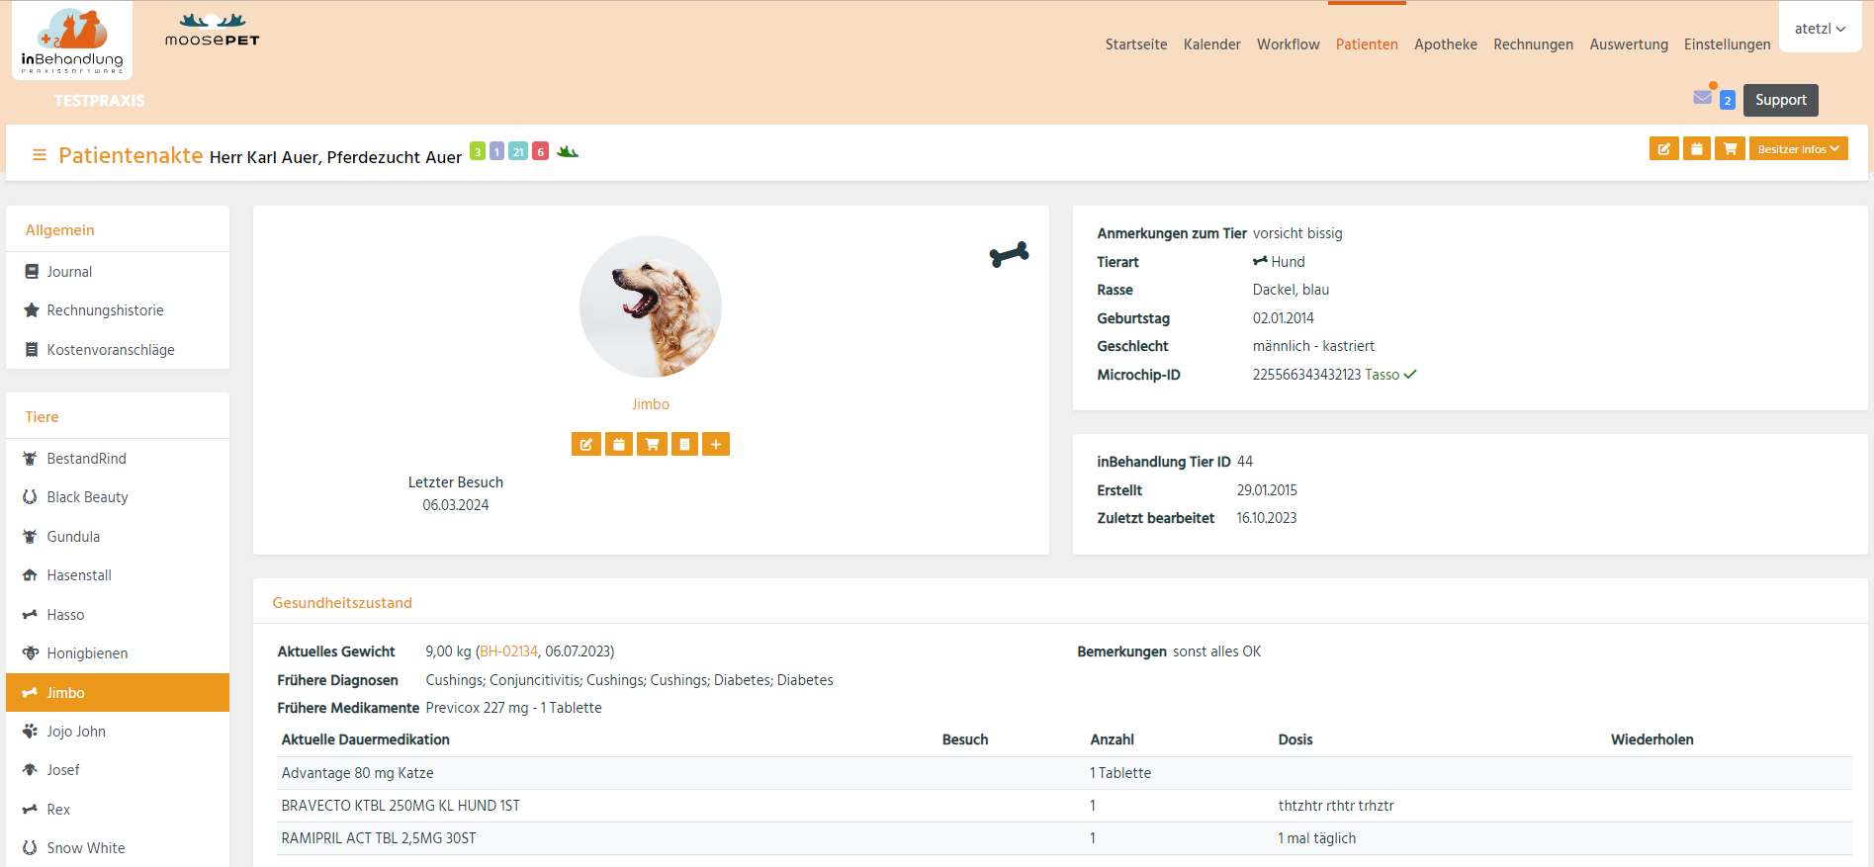Select Honigbienen in Tiere list
The image size is (1874, 867).
118,653
